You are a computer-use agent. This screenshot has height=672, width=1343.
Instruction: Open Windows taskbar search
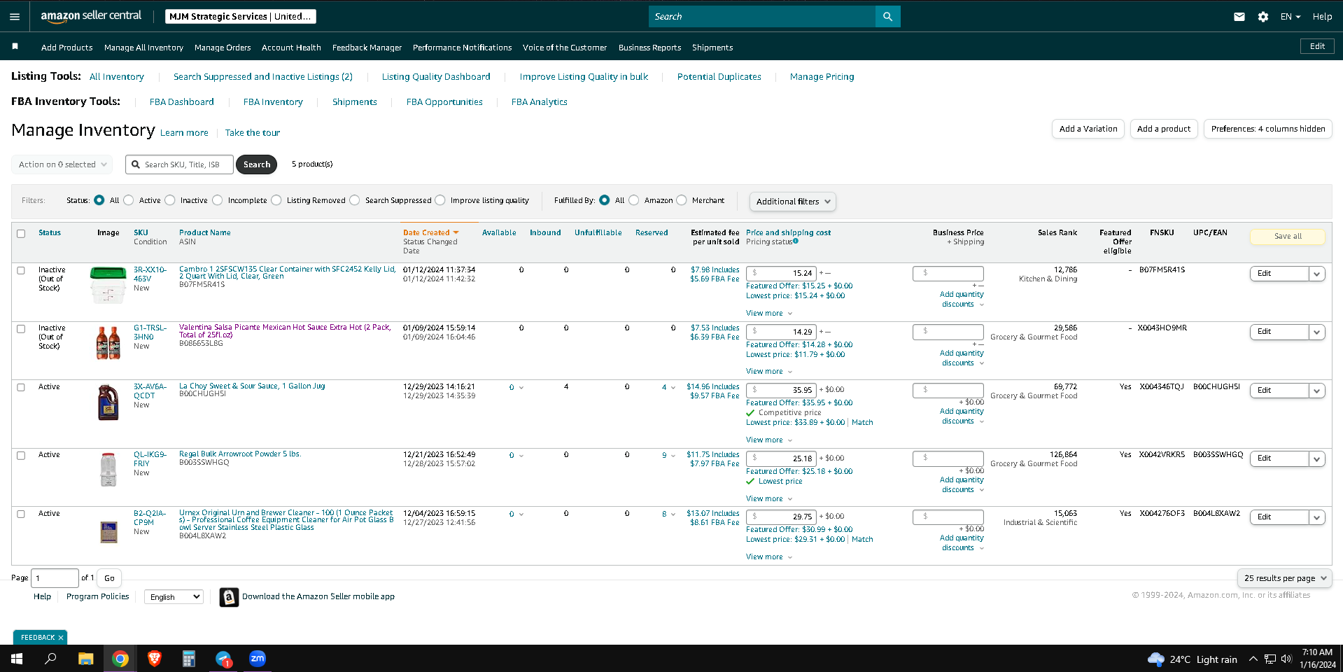[50, 659]
